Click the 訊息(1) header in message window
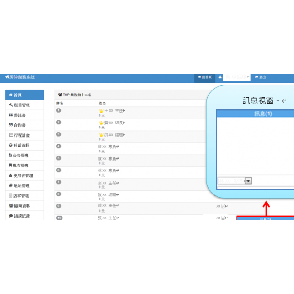 (263, 114)
